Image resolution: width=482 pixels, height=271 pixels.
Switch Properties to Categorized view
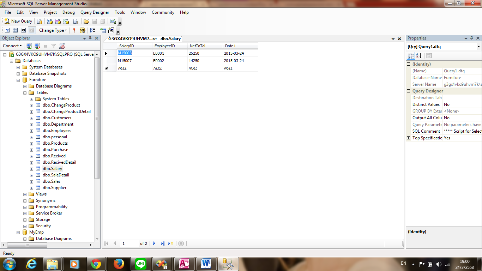click(x=411, y=56)
